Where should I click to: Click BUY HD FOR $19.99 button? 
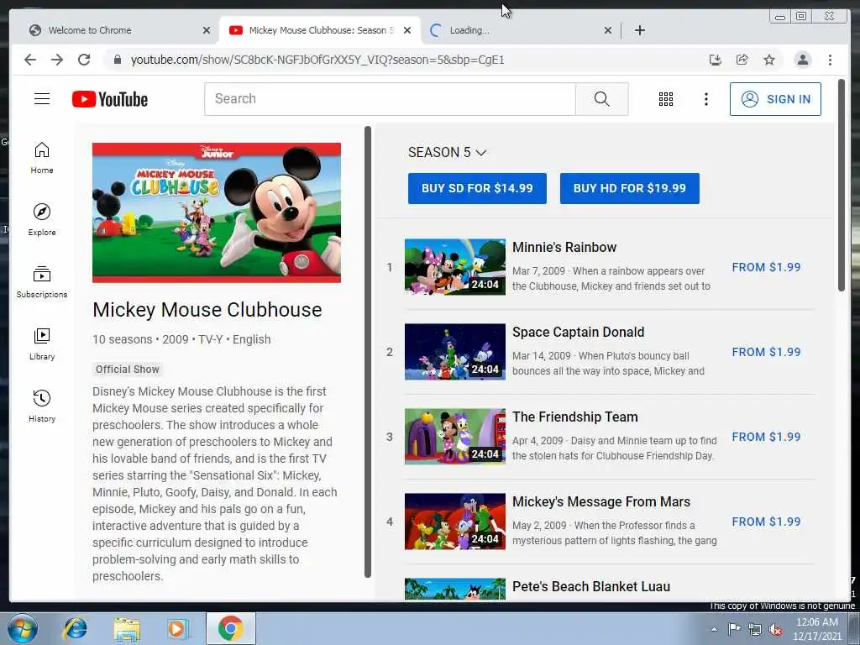630,188
